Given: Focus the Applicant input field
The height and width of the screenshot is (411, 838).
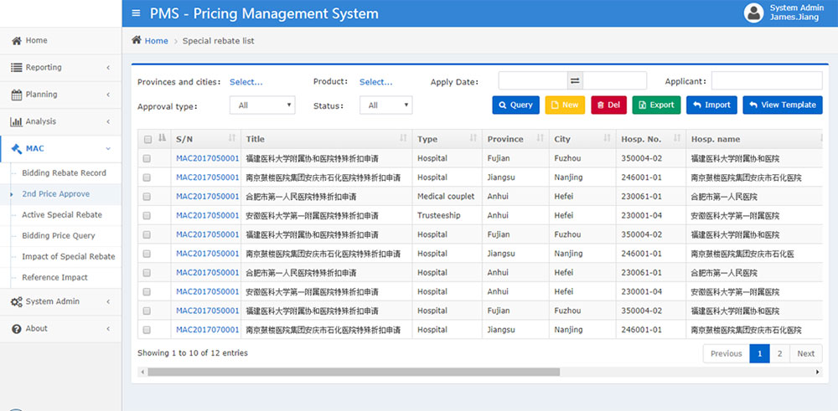Looking at the screenshot, I should point(767,80).
